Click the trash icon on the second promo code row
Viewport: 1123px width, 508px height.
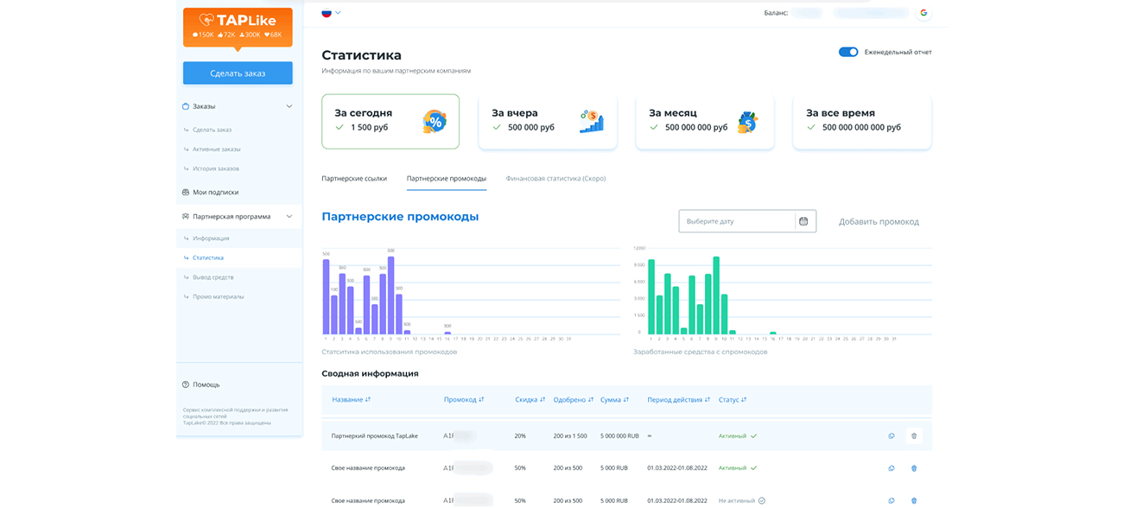(x=913, y=468)
